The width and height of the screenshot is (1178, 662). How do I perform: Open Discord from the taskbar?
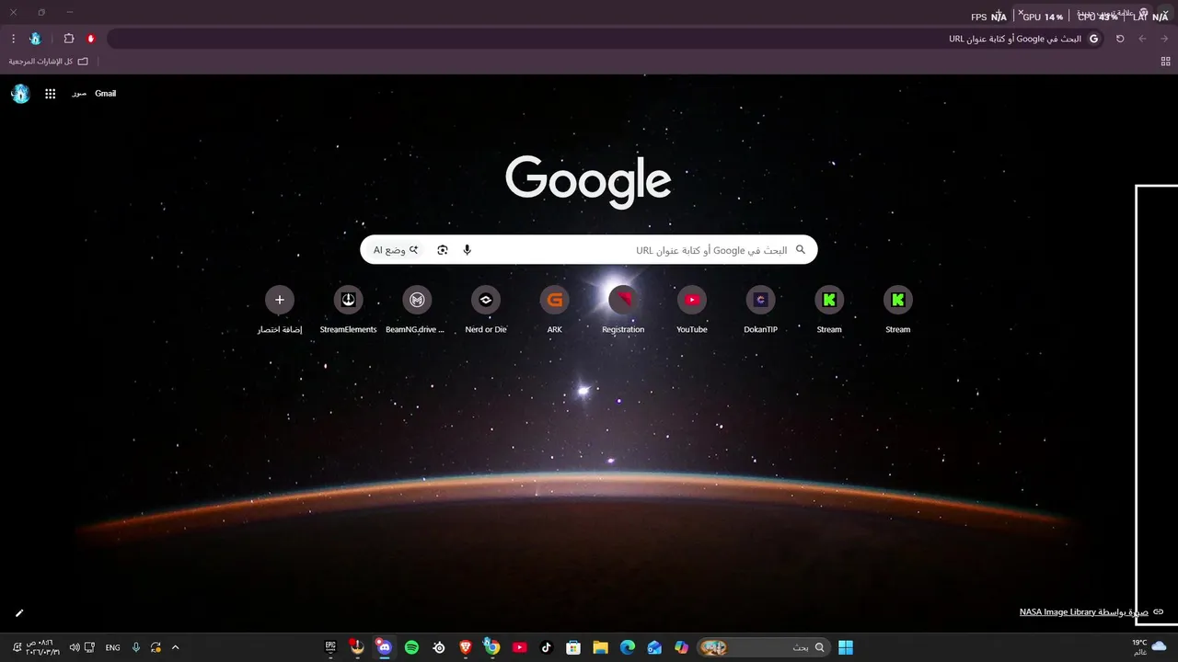pos(384,647)
